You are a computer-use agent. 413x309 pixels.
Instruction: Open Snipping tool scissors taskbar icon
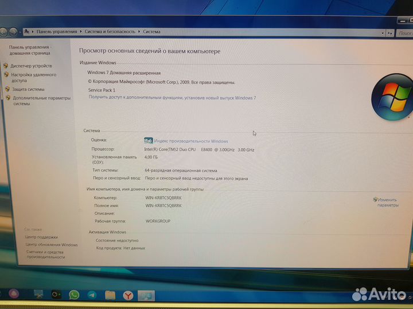(38, 294)
